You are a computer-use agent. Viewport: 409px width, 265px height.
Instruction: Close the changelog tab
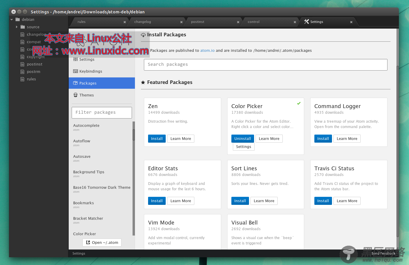pos(181,22)
